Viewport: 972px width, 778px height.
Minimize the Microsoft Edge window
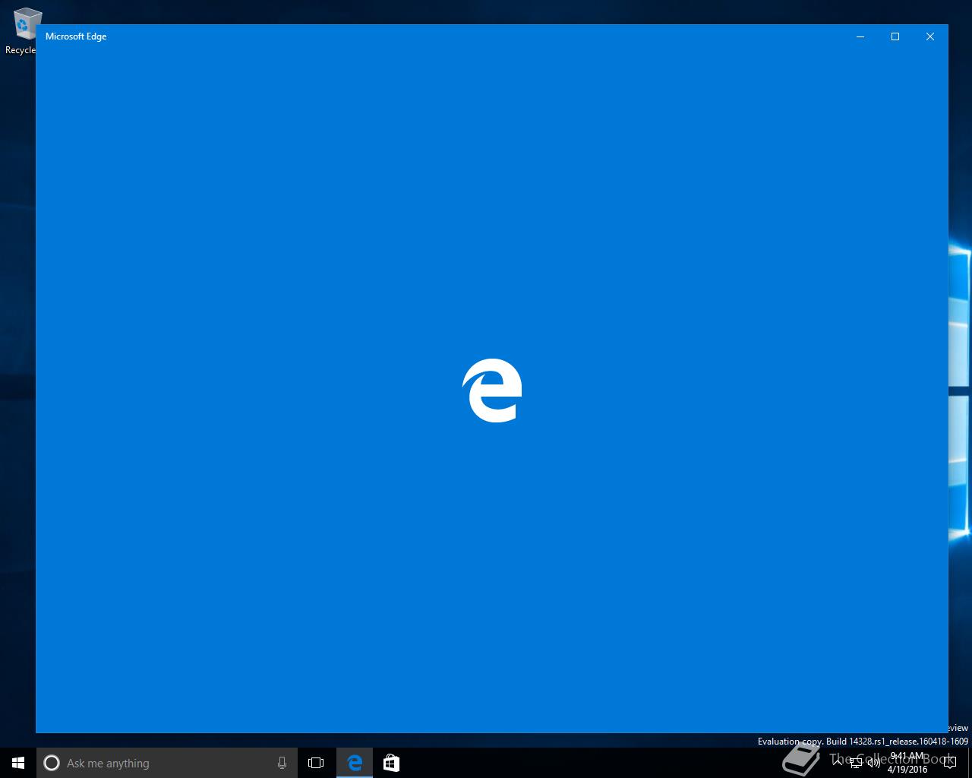[860, 36]
